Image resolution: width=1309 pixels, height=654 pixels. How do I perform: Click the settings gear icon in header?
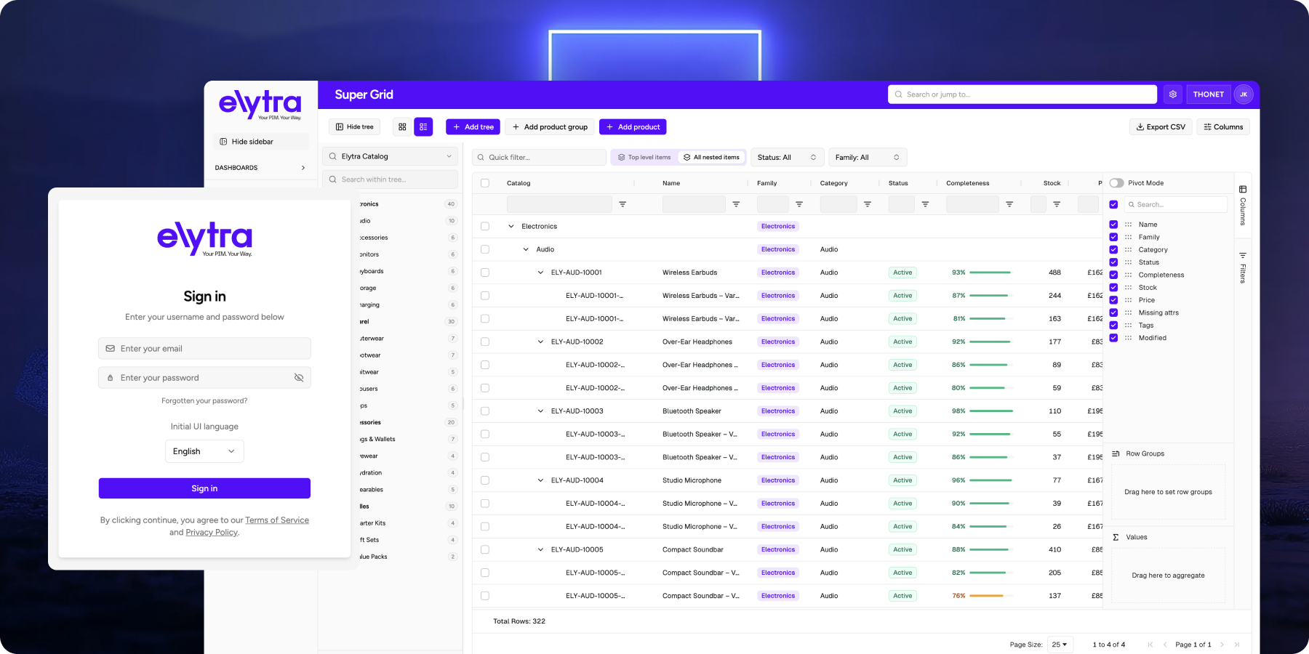tap(1172, 94)
